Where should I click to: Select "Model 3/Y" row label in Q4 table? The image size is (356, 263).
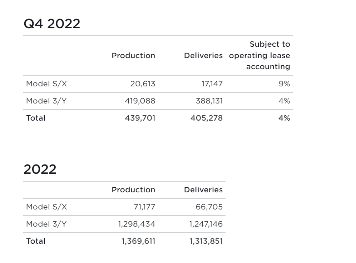point(46,101)
